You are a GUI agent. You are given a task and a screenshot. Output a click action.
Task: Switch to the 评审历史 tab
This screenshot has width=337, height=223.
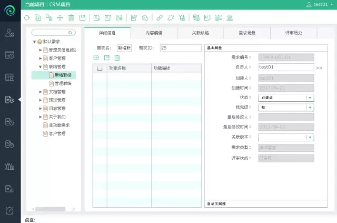coord(294,33)
